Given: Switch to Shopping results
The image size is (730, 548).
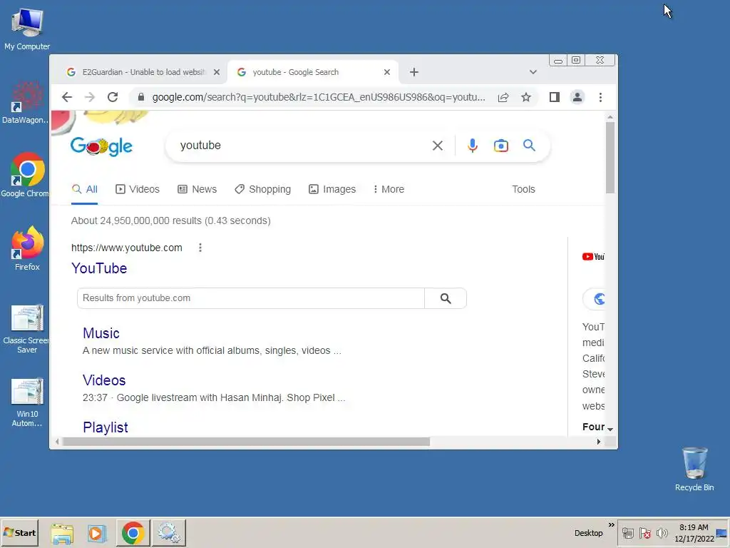Looking at the screenshot, I should click(262, 189).
